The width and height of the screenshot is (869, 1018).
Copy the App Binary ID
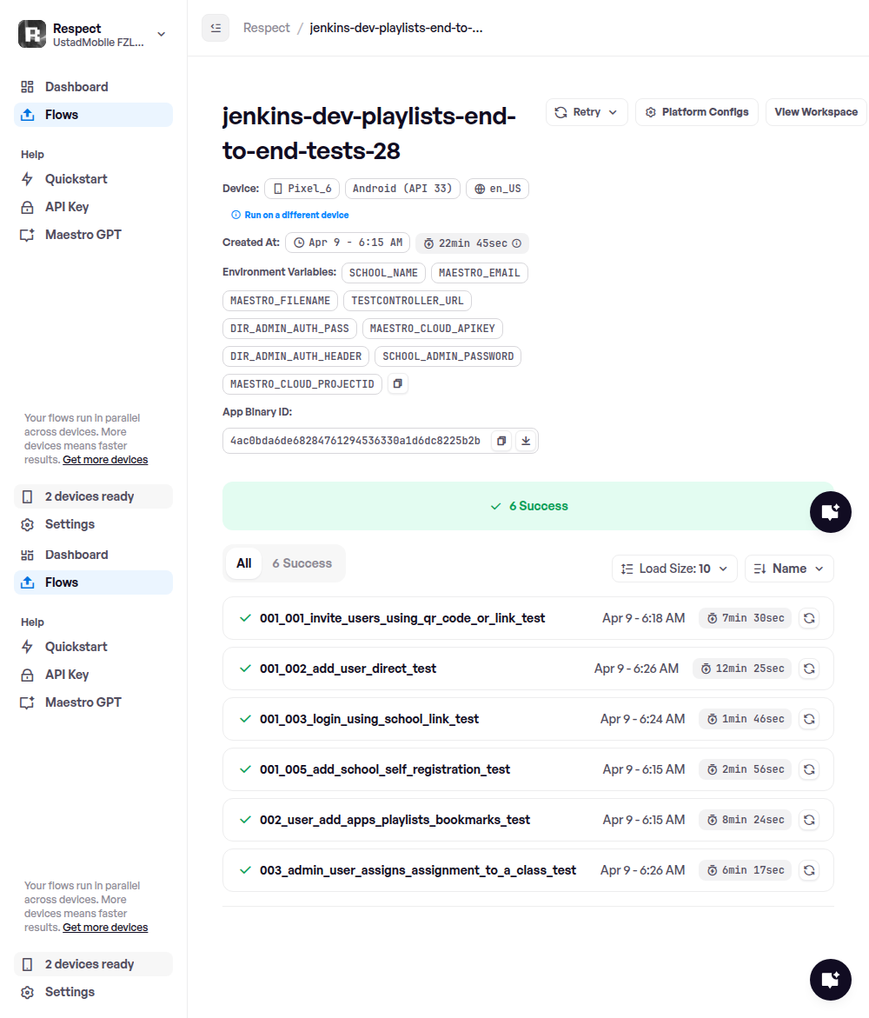pos(501,441)
